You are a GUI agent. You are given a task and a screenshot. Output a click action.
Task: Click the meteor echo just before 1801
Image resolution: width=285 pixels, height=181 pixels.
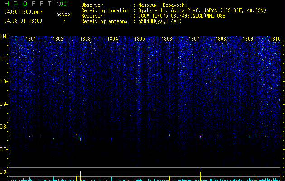(30, 136)
